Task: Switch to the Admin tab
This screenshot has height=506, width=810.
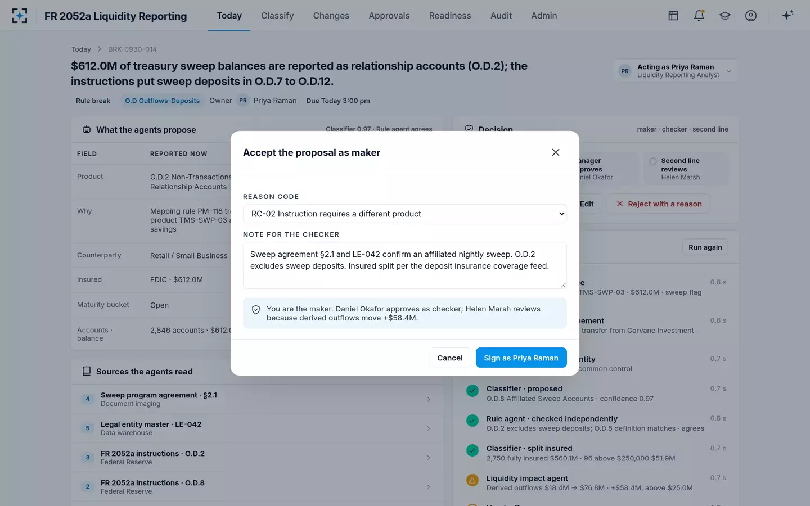Action: (544, 16)
